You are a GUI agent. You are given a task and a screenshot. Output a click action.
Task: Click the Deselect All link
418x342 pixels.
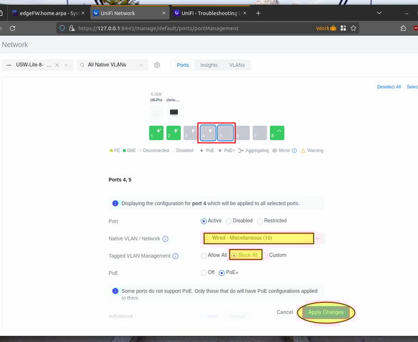389,87
